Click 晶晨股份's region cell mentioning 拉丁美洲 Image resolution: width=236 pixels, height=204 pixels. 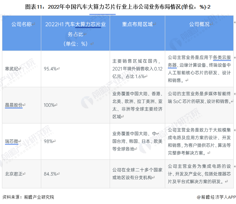tap(137, 105)
